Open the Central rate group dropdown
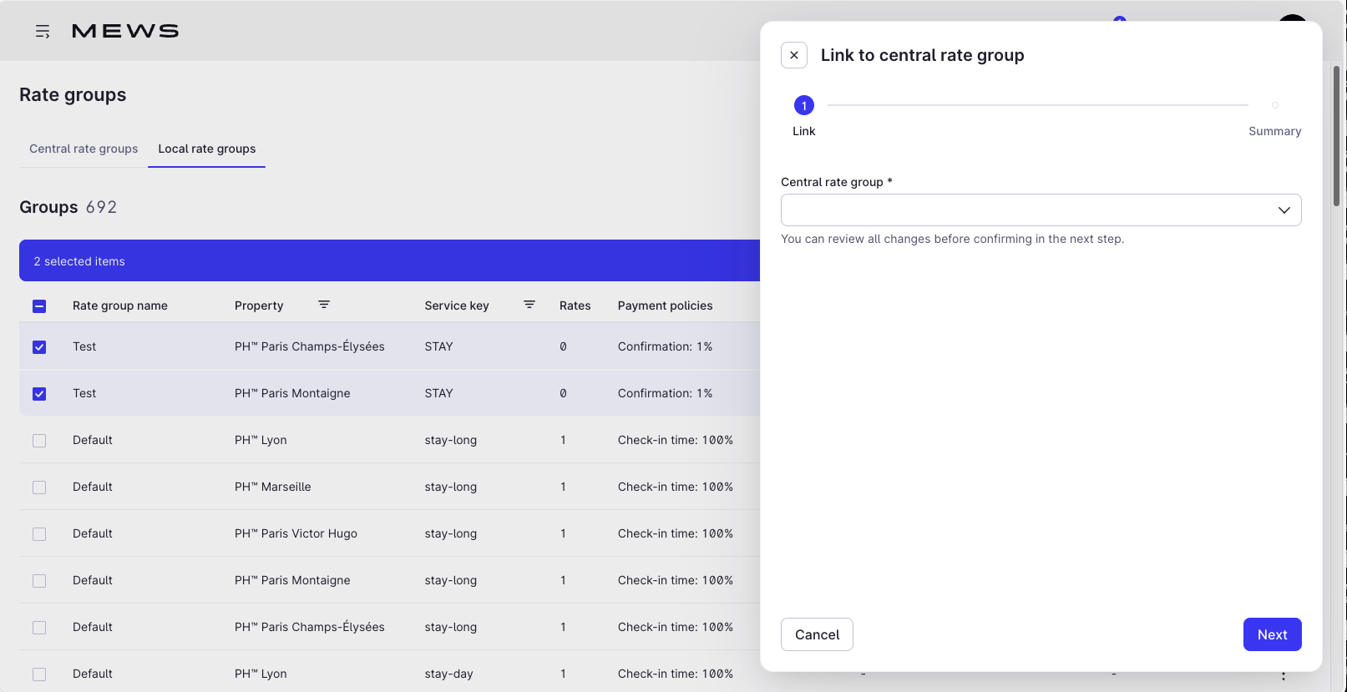This screenshot has width=1347, height=692. click(x=1041, y=210)
